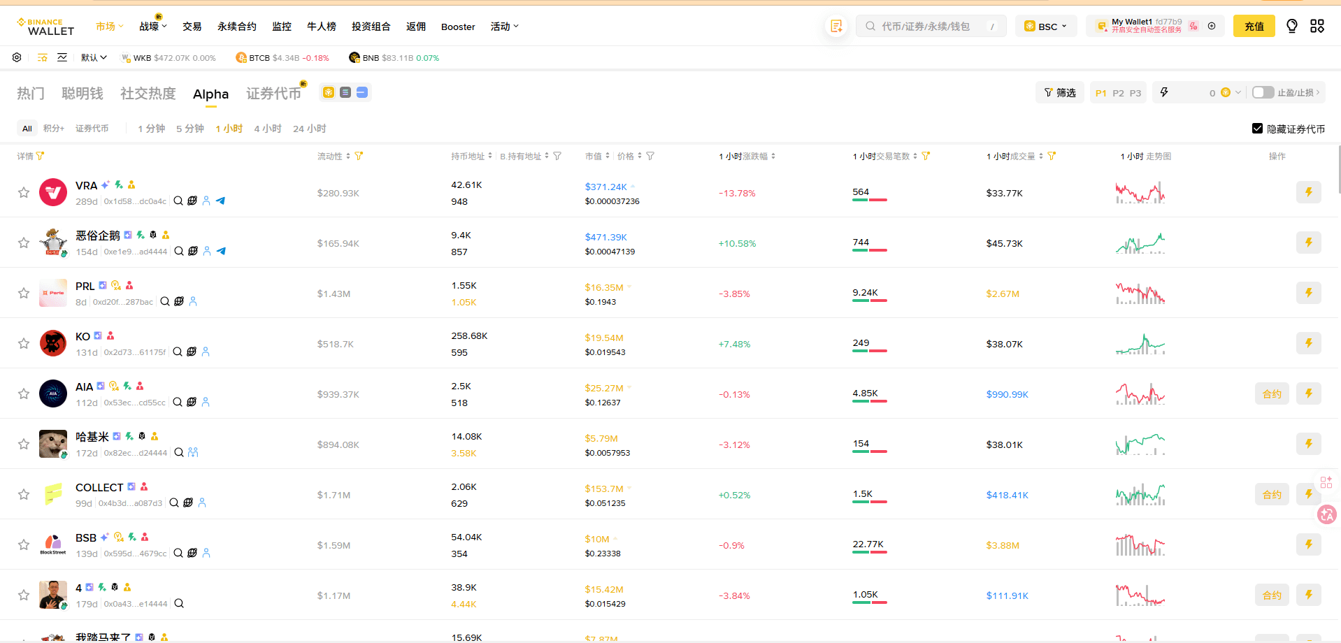
Task: Click the search icon beside KO address
Action: [178, 352]
